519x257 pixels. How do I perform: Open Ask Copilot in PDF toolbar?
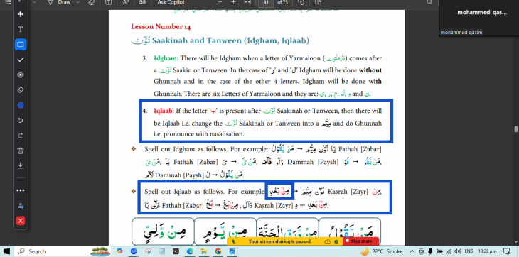coord(171,2)
